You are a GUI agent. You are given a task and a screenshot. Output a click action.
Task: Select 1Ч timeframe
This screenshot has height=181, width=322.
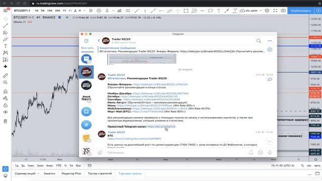(64, 11)
